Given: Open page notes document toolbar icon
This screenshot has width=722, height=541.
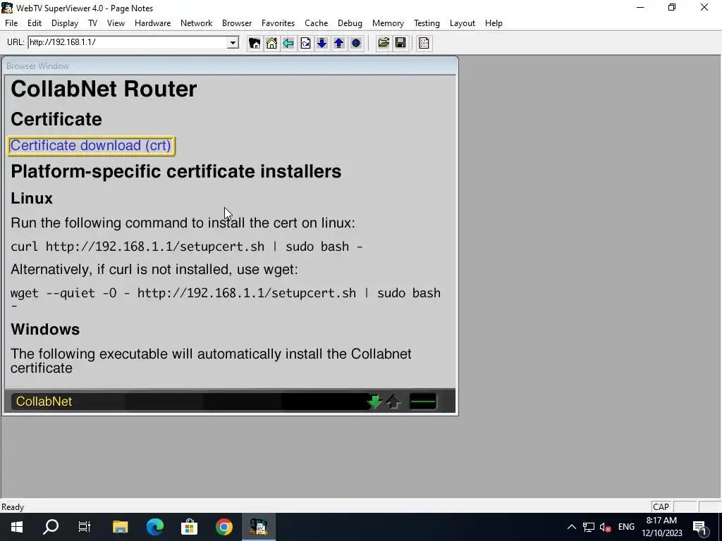Looking at the screenshot, I should click(424, 43).
